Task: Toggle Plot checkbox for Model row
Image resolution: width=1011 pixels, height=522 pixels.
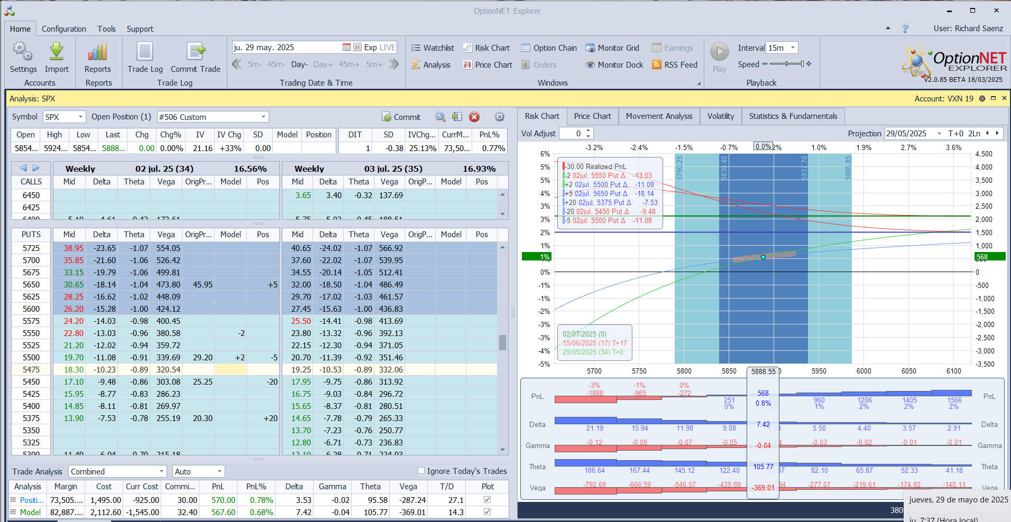Action: 487,512
